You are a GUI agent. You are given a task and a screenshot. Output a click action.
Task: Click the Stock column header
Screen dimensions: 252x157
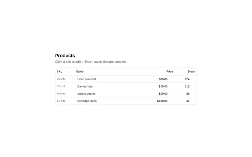click(x=191, y=71)
